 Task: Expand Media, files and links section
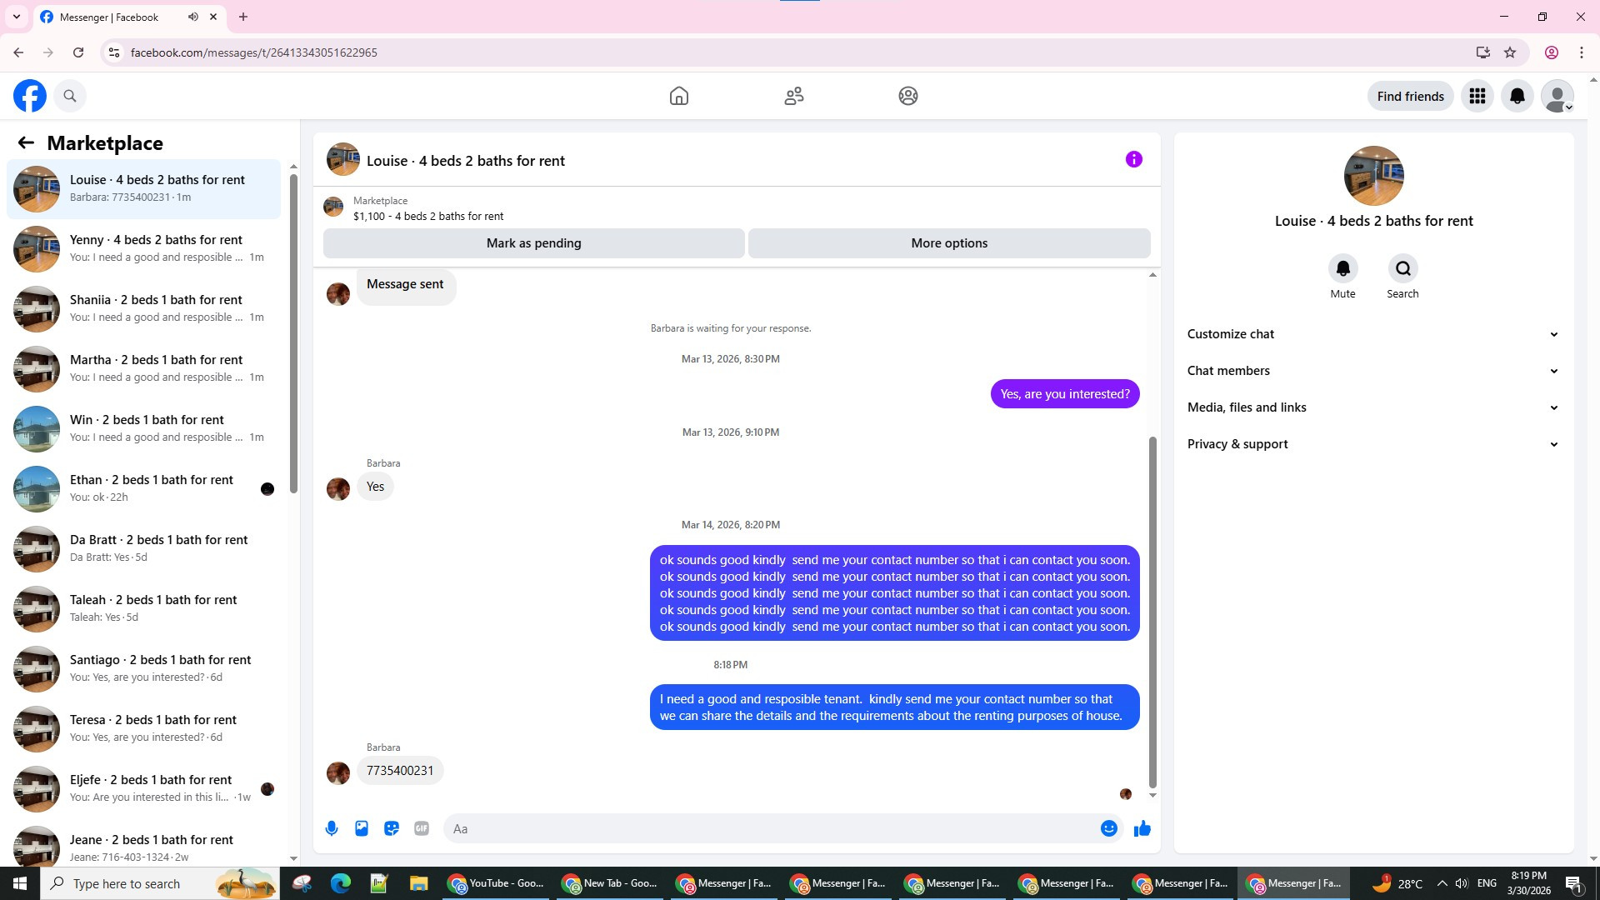pos(1372,407)
